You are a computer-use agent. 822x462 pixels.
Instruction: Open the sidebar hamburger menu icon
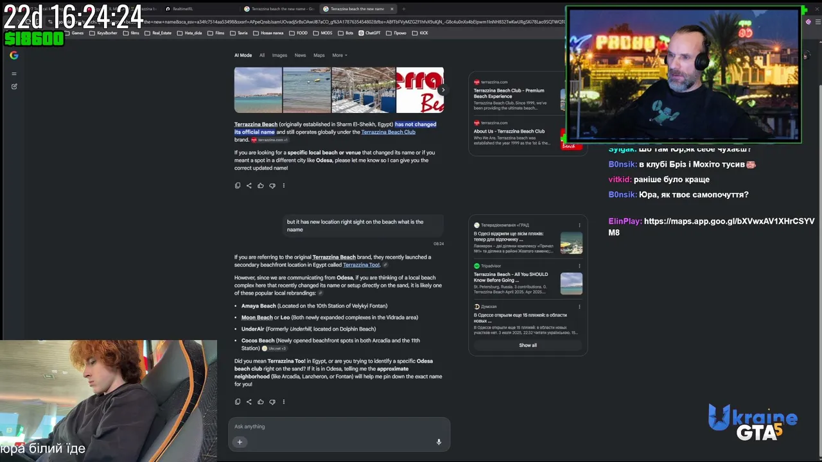click(14, 74)
